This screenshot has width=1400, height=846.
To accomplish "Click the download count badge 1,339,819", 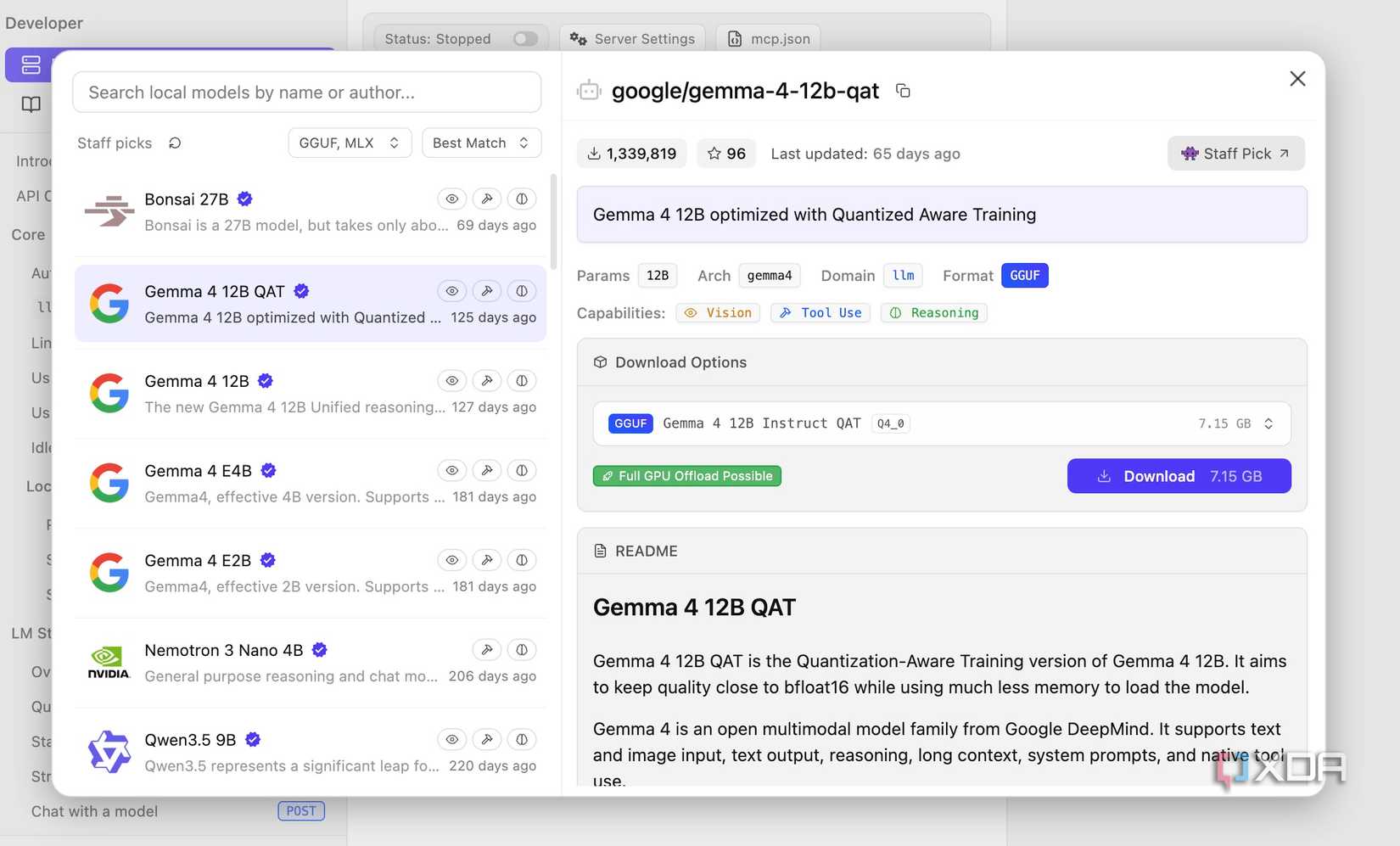I will click(x=631, y=154).
